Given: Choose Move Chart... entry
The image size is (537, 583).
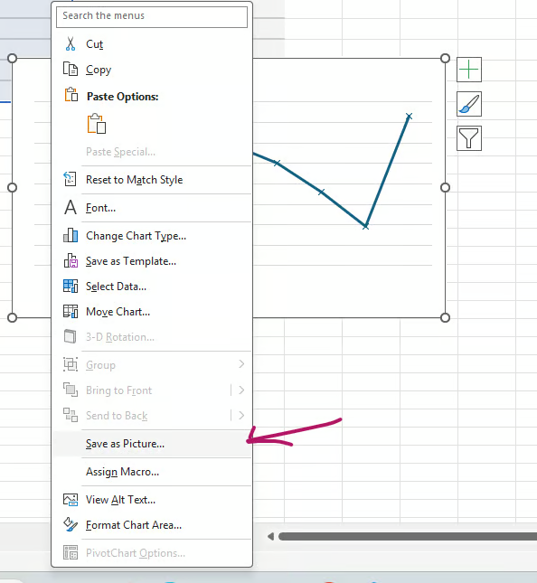Looking at the screenshot, I should (x=152, y=312).
